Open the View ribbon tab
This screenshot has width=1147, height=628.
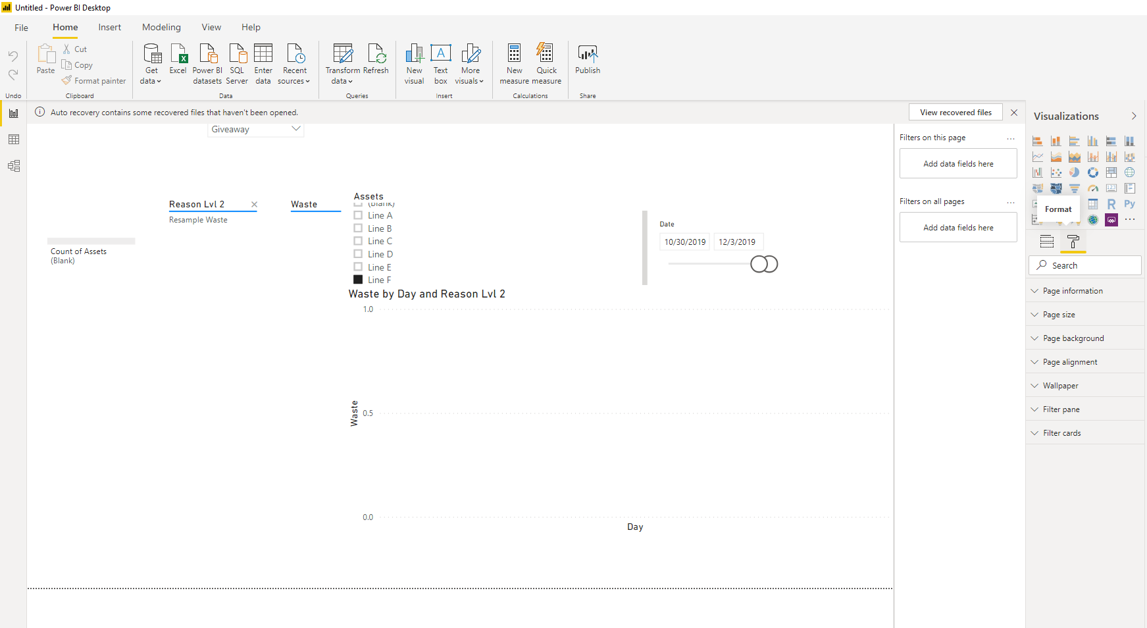[211, 27]
